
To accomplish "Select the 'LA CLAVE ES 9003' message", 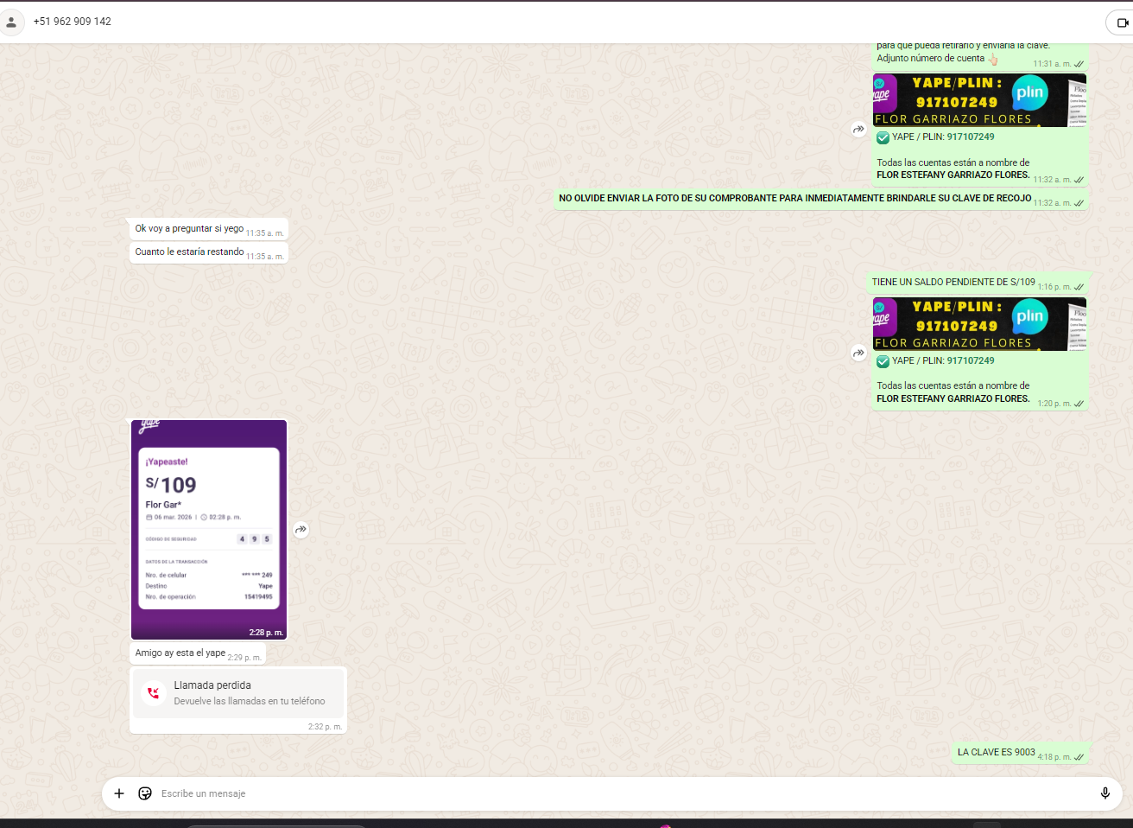I will [x=996, y=752].
